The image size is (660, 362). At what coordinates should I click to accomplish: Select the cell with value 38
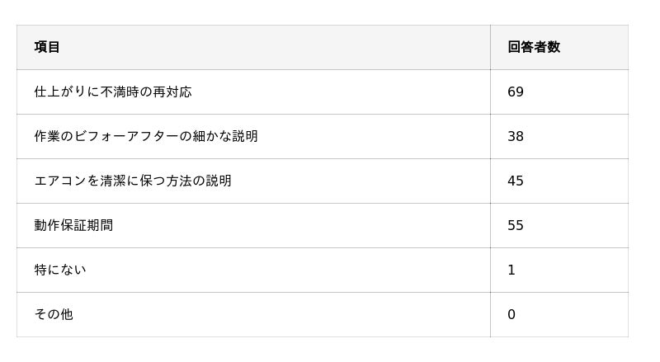click(516, 136)
